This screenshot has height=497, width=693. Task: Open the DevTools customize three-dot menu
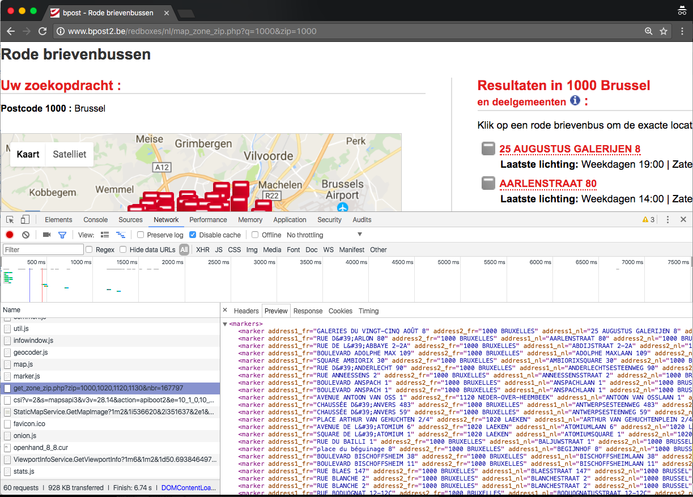(668, 220)
